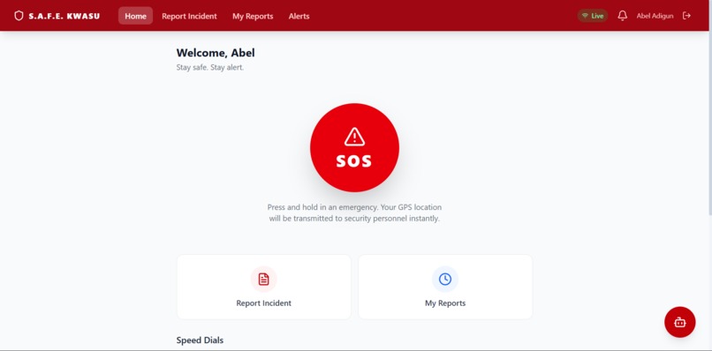Open the chatbot robot floating button

click(x=680, y=323)
